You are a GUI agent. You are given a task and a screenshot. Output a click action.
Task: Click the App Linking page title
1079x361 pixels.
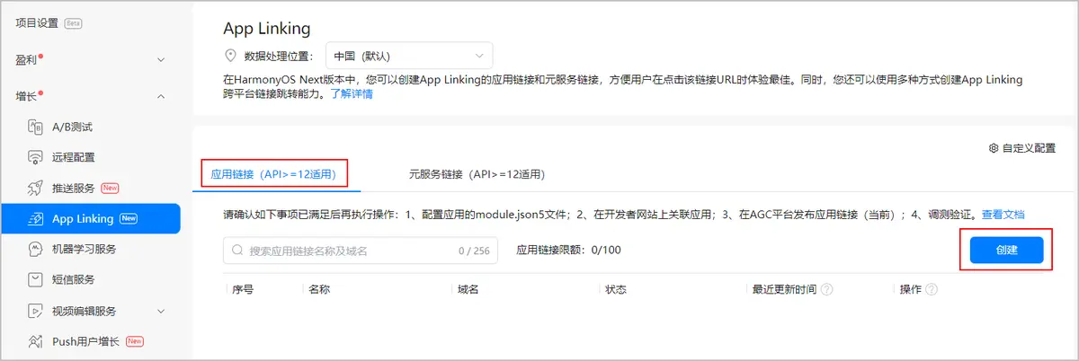[x=266, y=29]
